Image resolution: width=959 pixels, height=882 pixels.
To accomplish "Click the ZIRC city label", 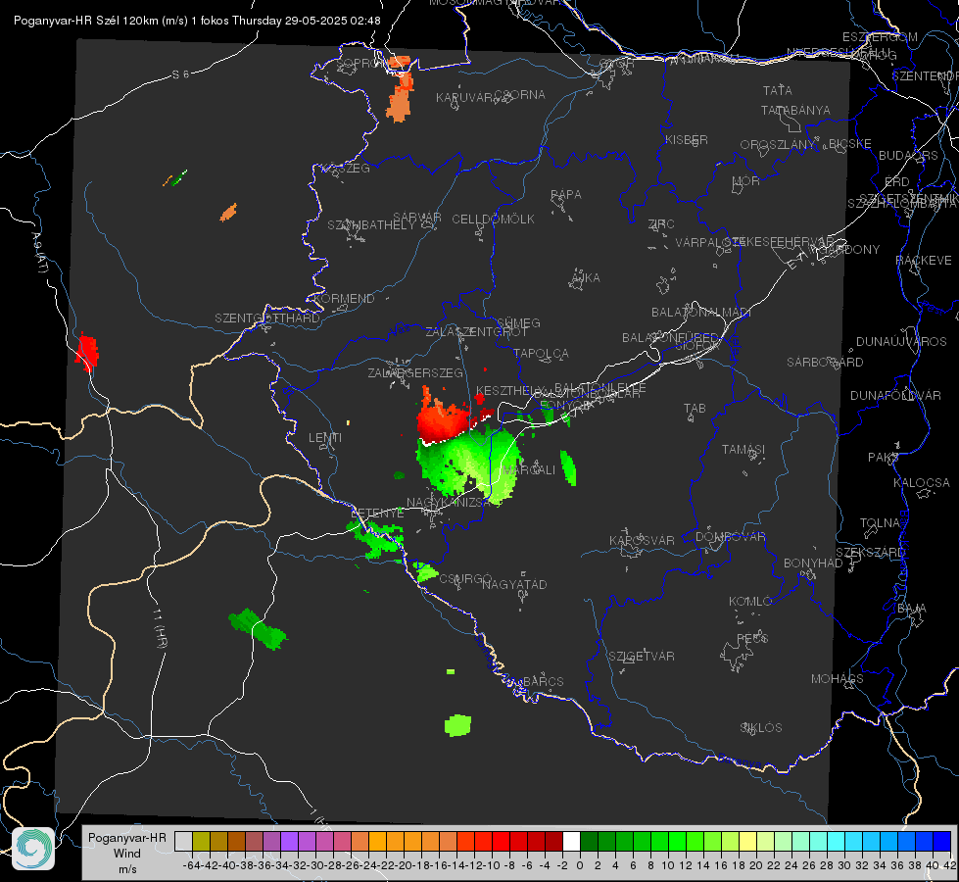I will [661, 223].
